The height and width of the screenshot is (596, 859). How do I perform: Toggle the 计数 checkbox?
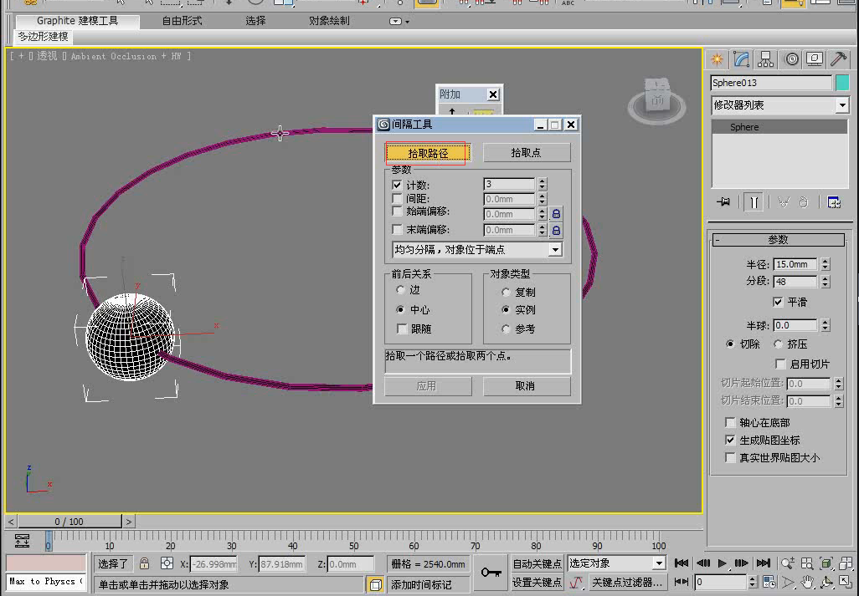397,186
